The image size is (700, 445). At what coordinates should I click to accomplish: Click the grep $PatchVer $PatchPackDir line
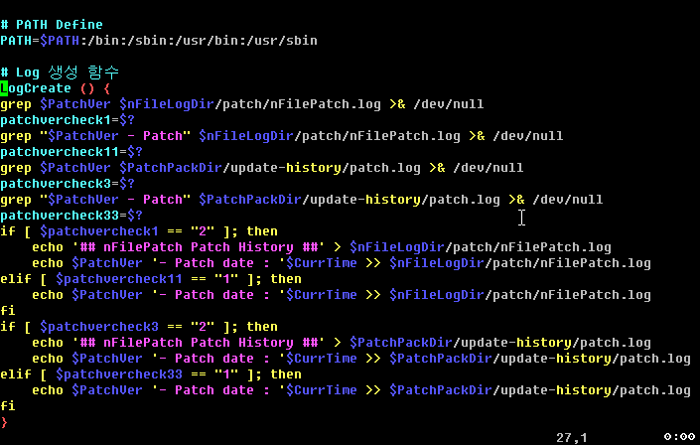(x=261, y=168)
